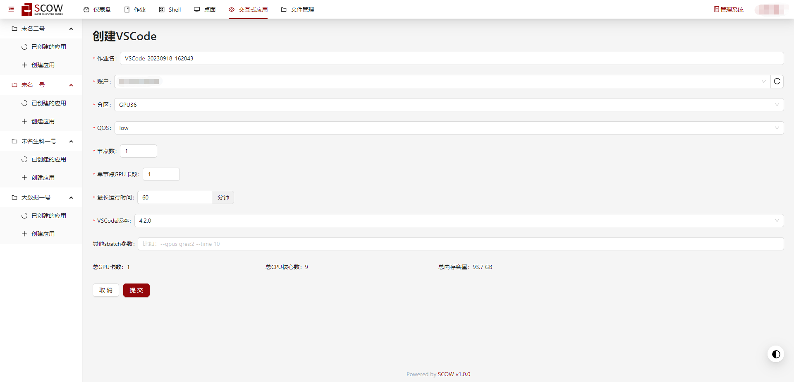Open the QOS low dropdown
This screenshot has width=794, height=382.
[449, 128]
